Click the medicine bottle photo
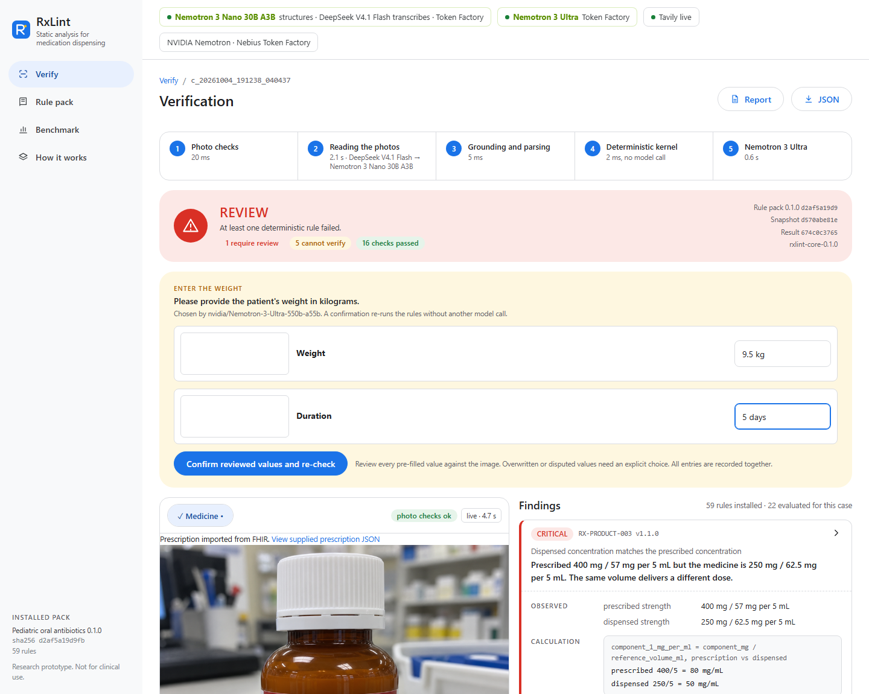Image resolution: width=869 pixels, height=694 pixels. tap(334, 619)
